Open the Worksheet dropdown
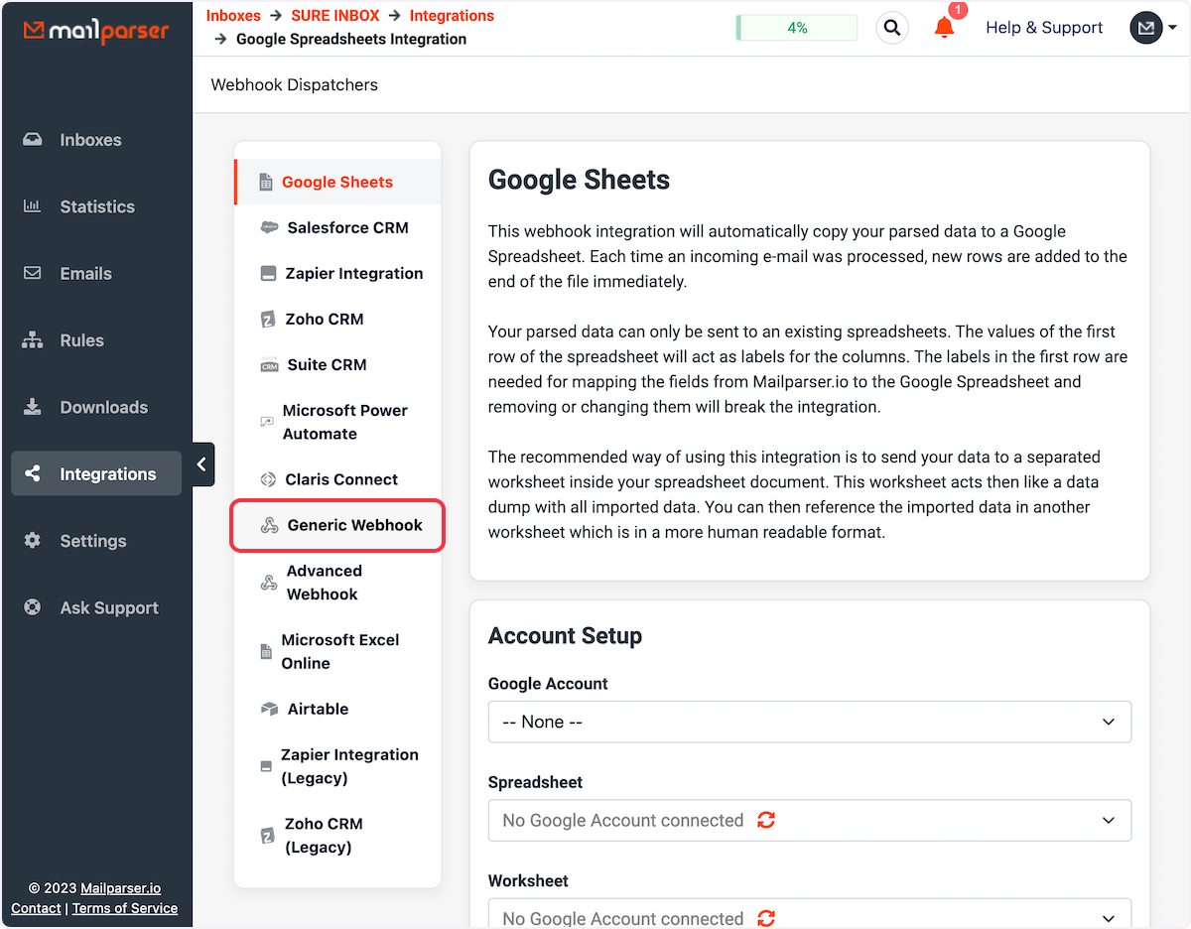1191x929 pixels. (810, 914)
